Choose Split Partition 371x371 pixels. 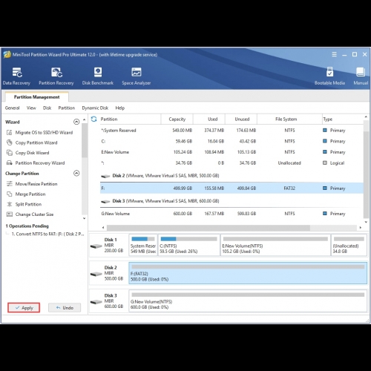tap(24, 204)
